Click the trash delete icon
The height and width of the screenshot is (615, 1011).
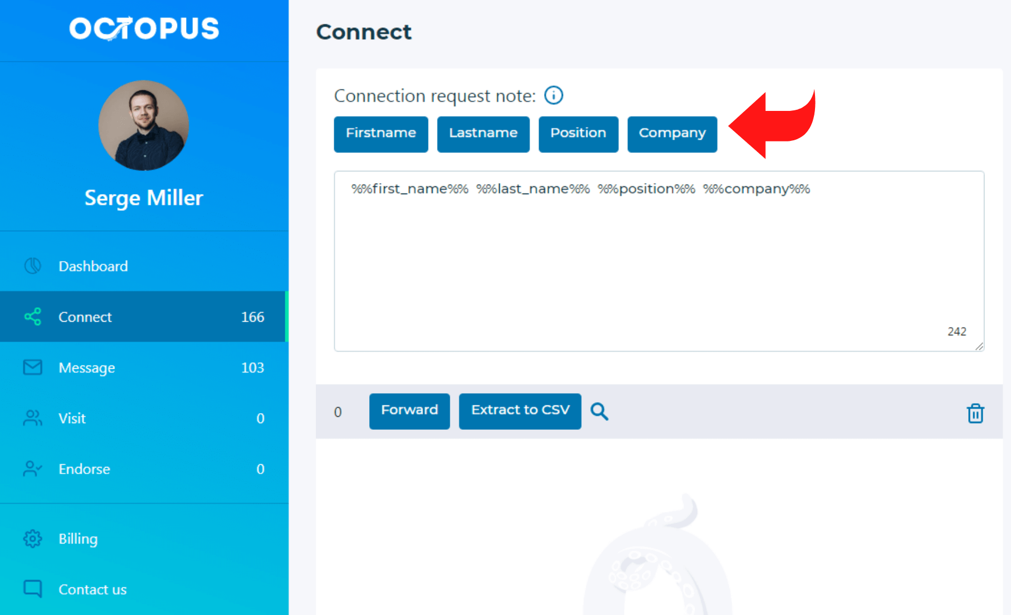(x=975, y=413)
